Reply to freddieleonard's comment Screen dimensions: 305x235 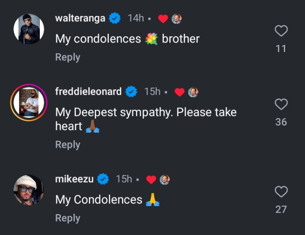point(67,145)
